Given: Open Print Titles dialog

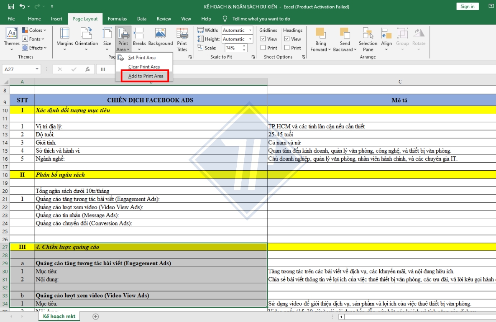Looking at the screenshot, I should click(x=182, y=38).
